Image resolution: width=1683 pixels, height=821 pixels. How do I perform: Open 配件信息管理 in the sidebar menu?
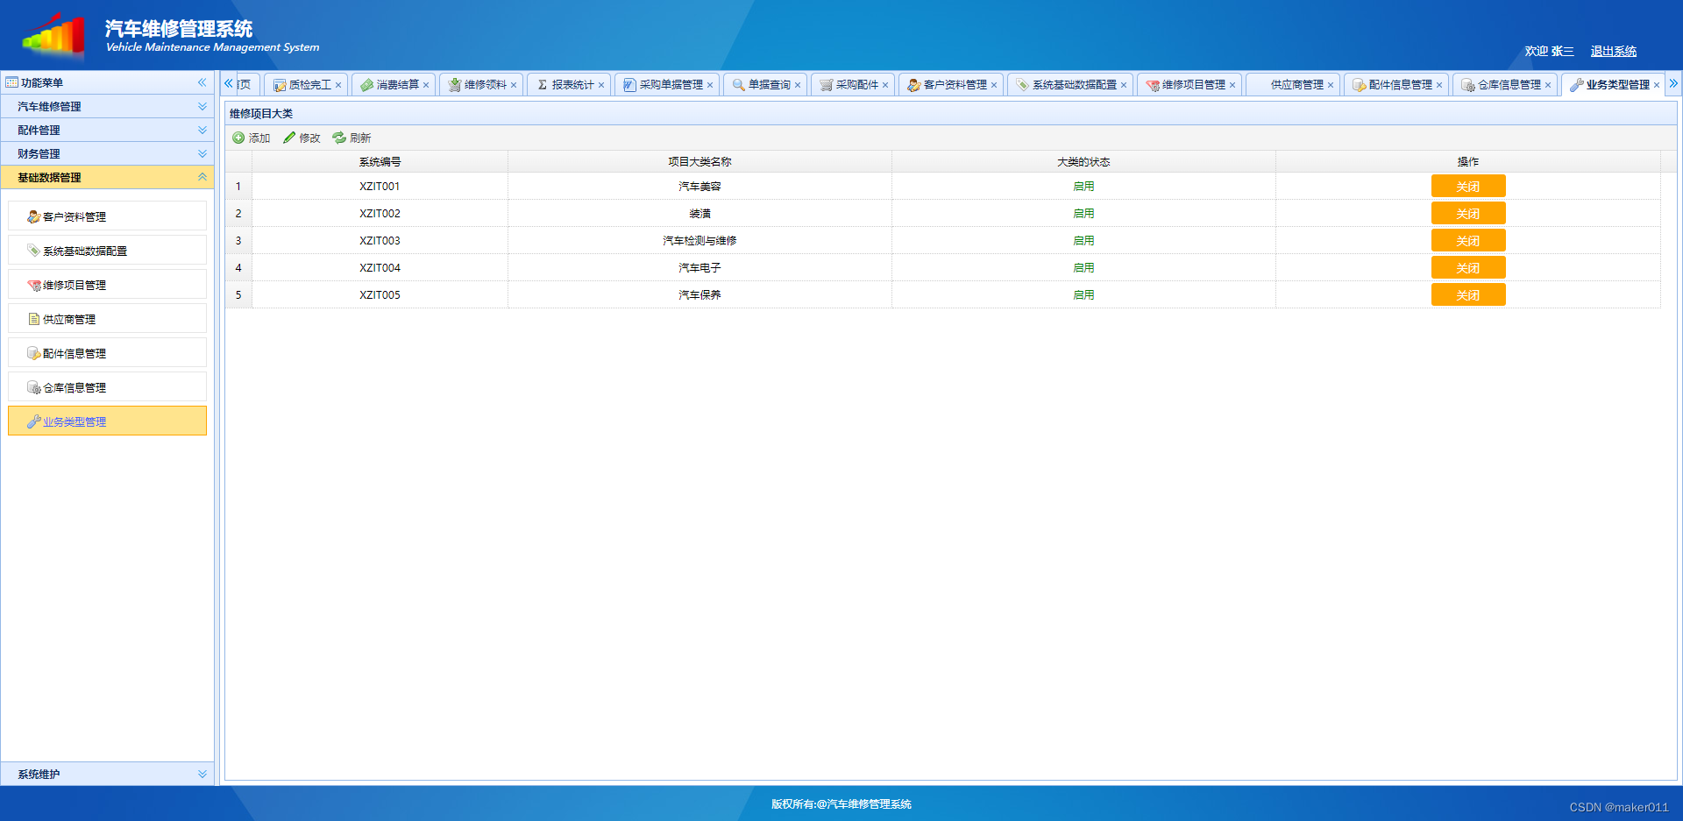click(x=107, y=353)
